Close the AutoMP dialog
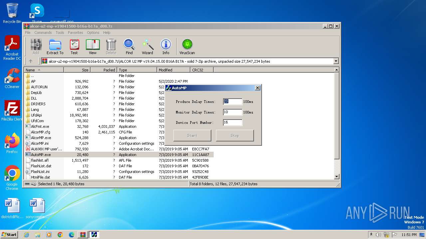This screenshot has height=239, width=426. pyautogui.click(x=257, y=88)
